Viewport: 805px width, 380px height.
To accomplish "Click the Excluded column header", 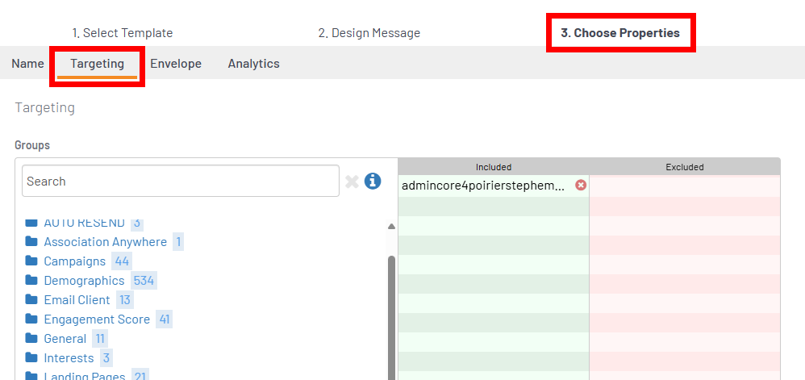I will click(x=685, y=167).
